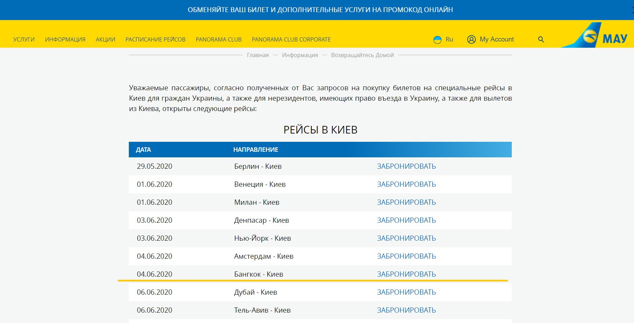
Task: Select the Берлин - Киев route text
Action: (x=258, y=166)
